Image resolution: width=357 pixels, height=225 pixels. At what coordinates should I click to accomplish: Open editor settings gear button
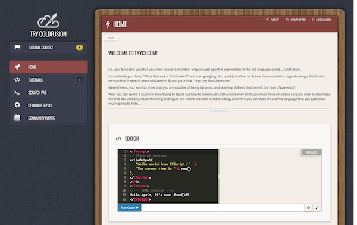[308, 208]
